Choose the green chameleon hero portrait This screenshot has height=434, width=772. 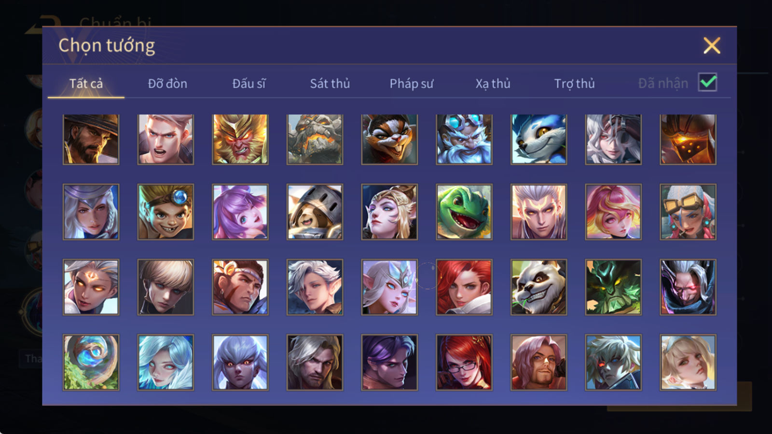coord(464,212)
